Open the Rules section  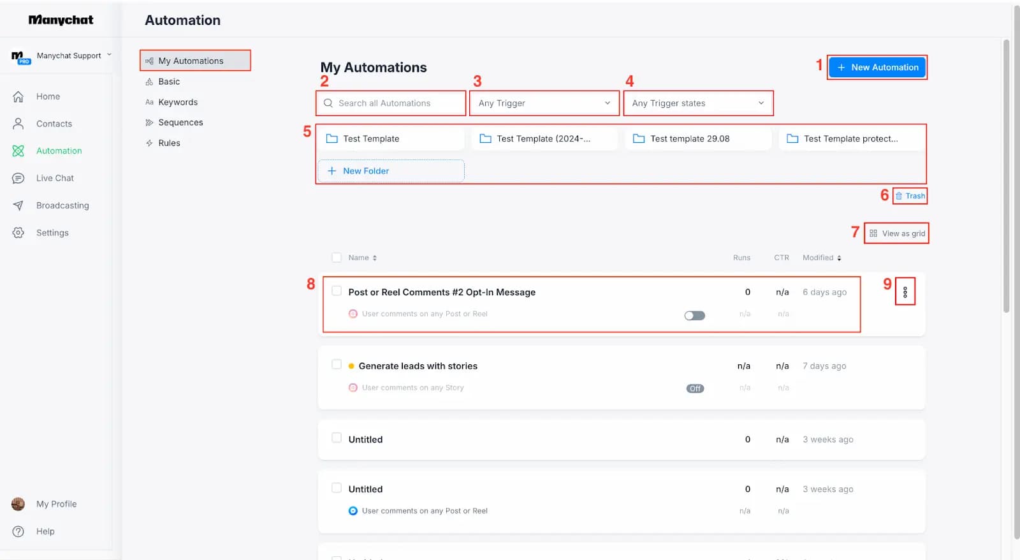click(x=169, y=143)
